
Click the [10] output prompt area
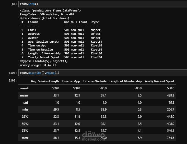tap(13, 81)
